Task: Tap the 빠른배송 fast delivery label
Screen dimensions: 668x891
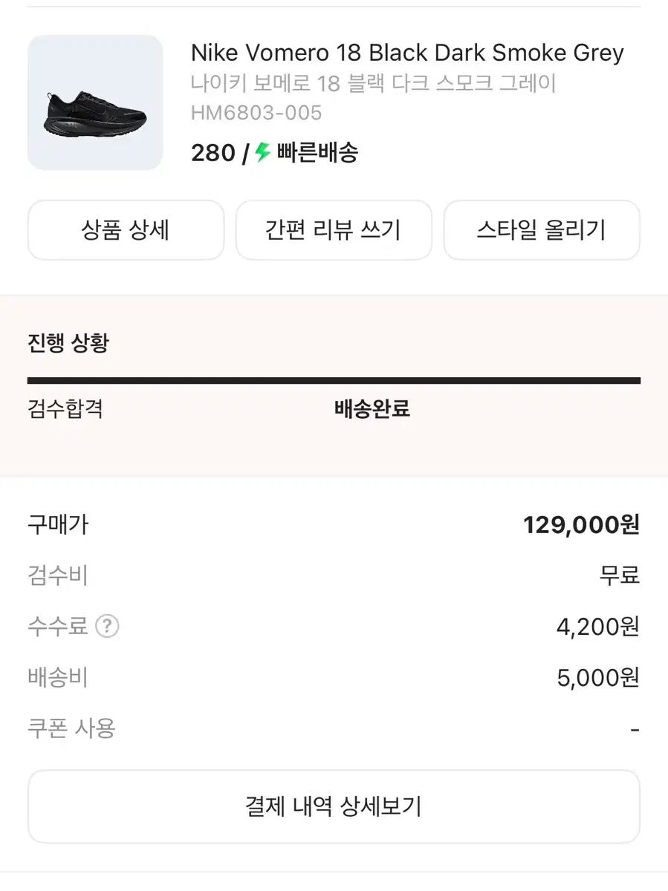Action: pyautogui.click(x=317, y=153)
